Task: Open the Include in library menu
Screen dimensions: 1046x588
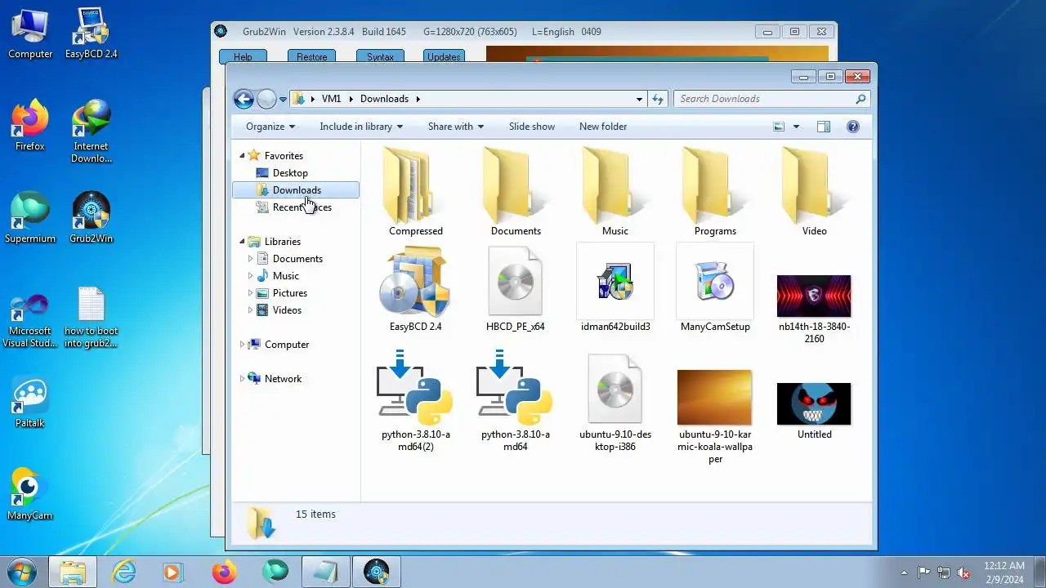Action: click(x=361, y=127)
